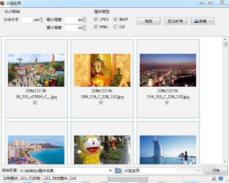Click the tools icon in status bar

(x=214, y=178)
